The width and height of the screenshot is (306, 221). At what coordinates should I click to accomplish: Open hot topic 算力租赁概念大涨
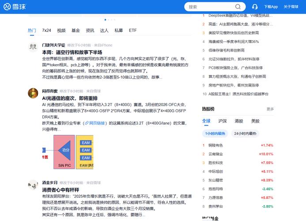pos(237,76)
